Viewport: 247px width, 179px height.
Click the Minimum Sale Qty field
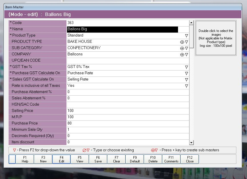[128, 130]
